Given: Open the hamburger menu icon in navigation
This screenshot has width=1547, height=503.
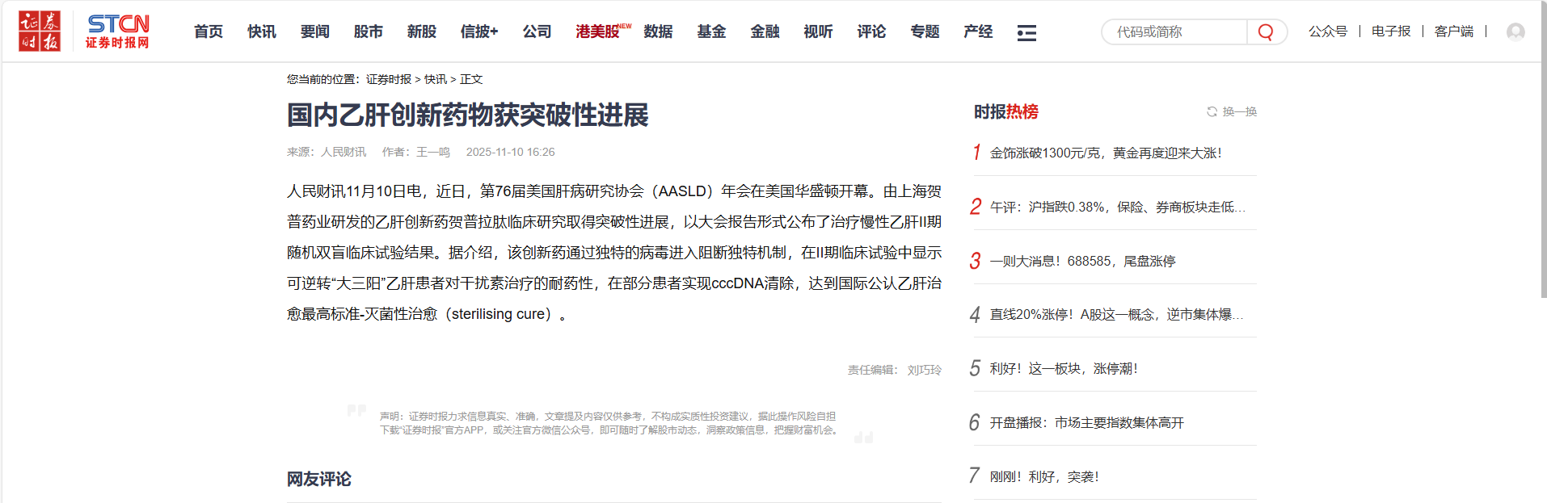Looking at the screenshot, I should coord(1026,33).
